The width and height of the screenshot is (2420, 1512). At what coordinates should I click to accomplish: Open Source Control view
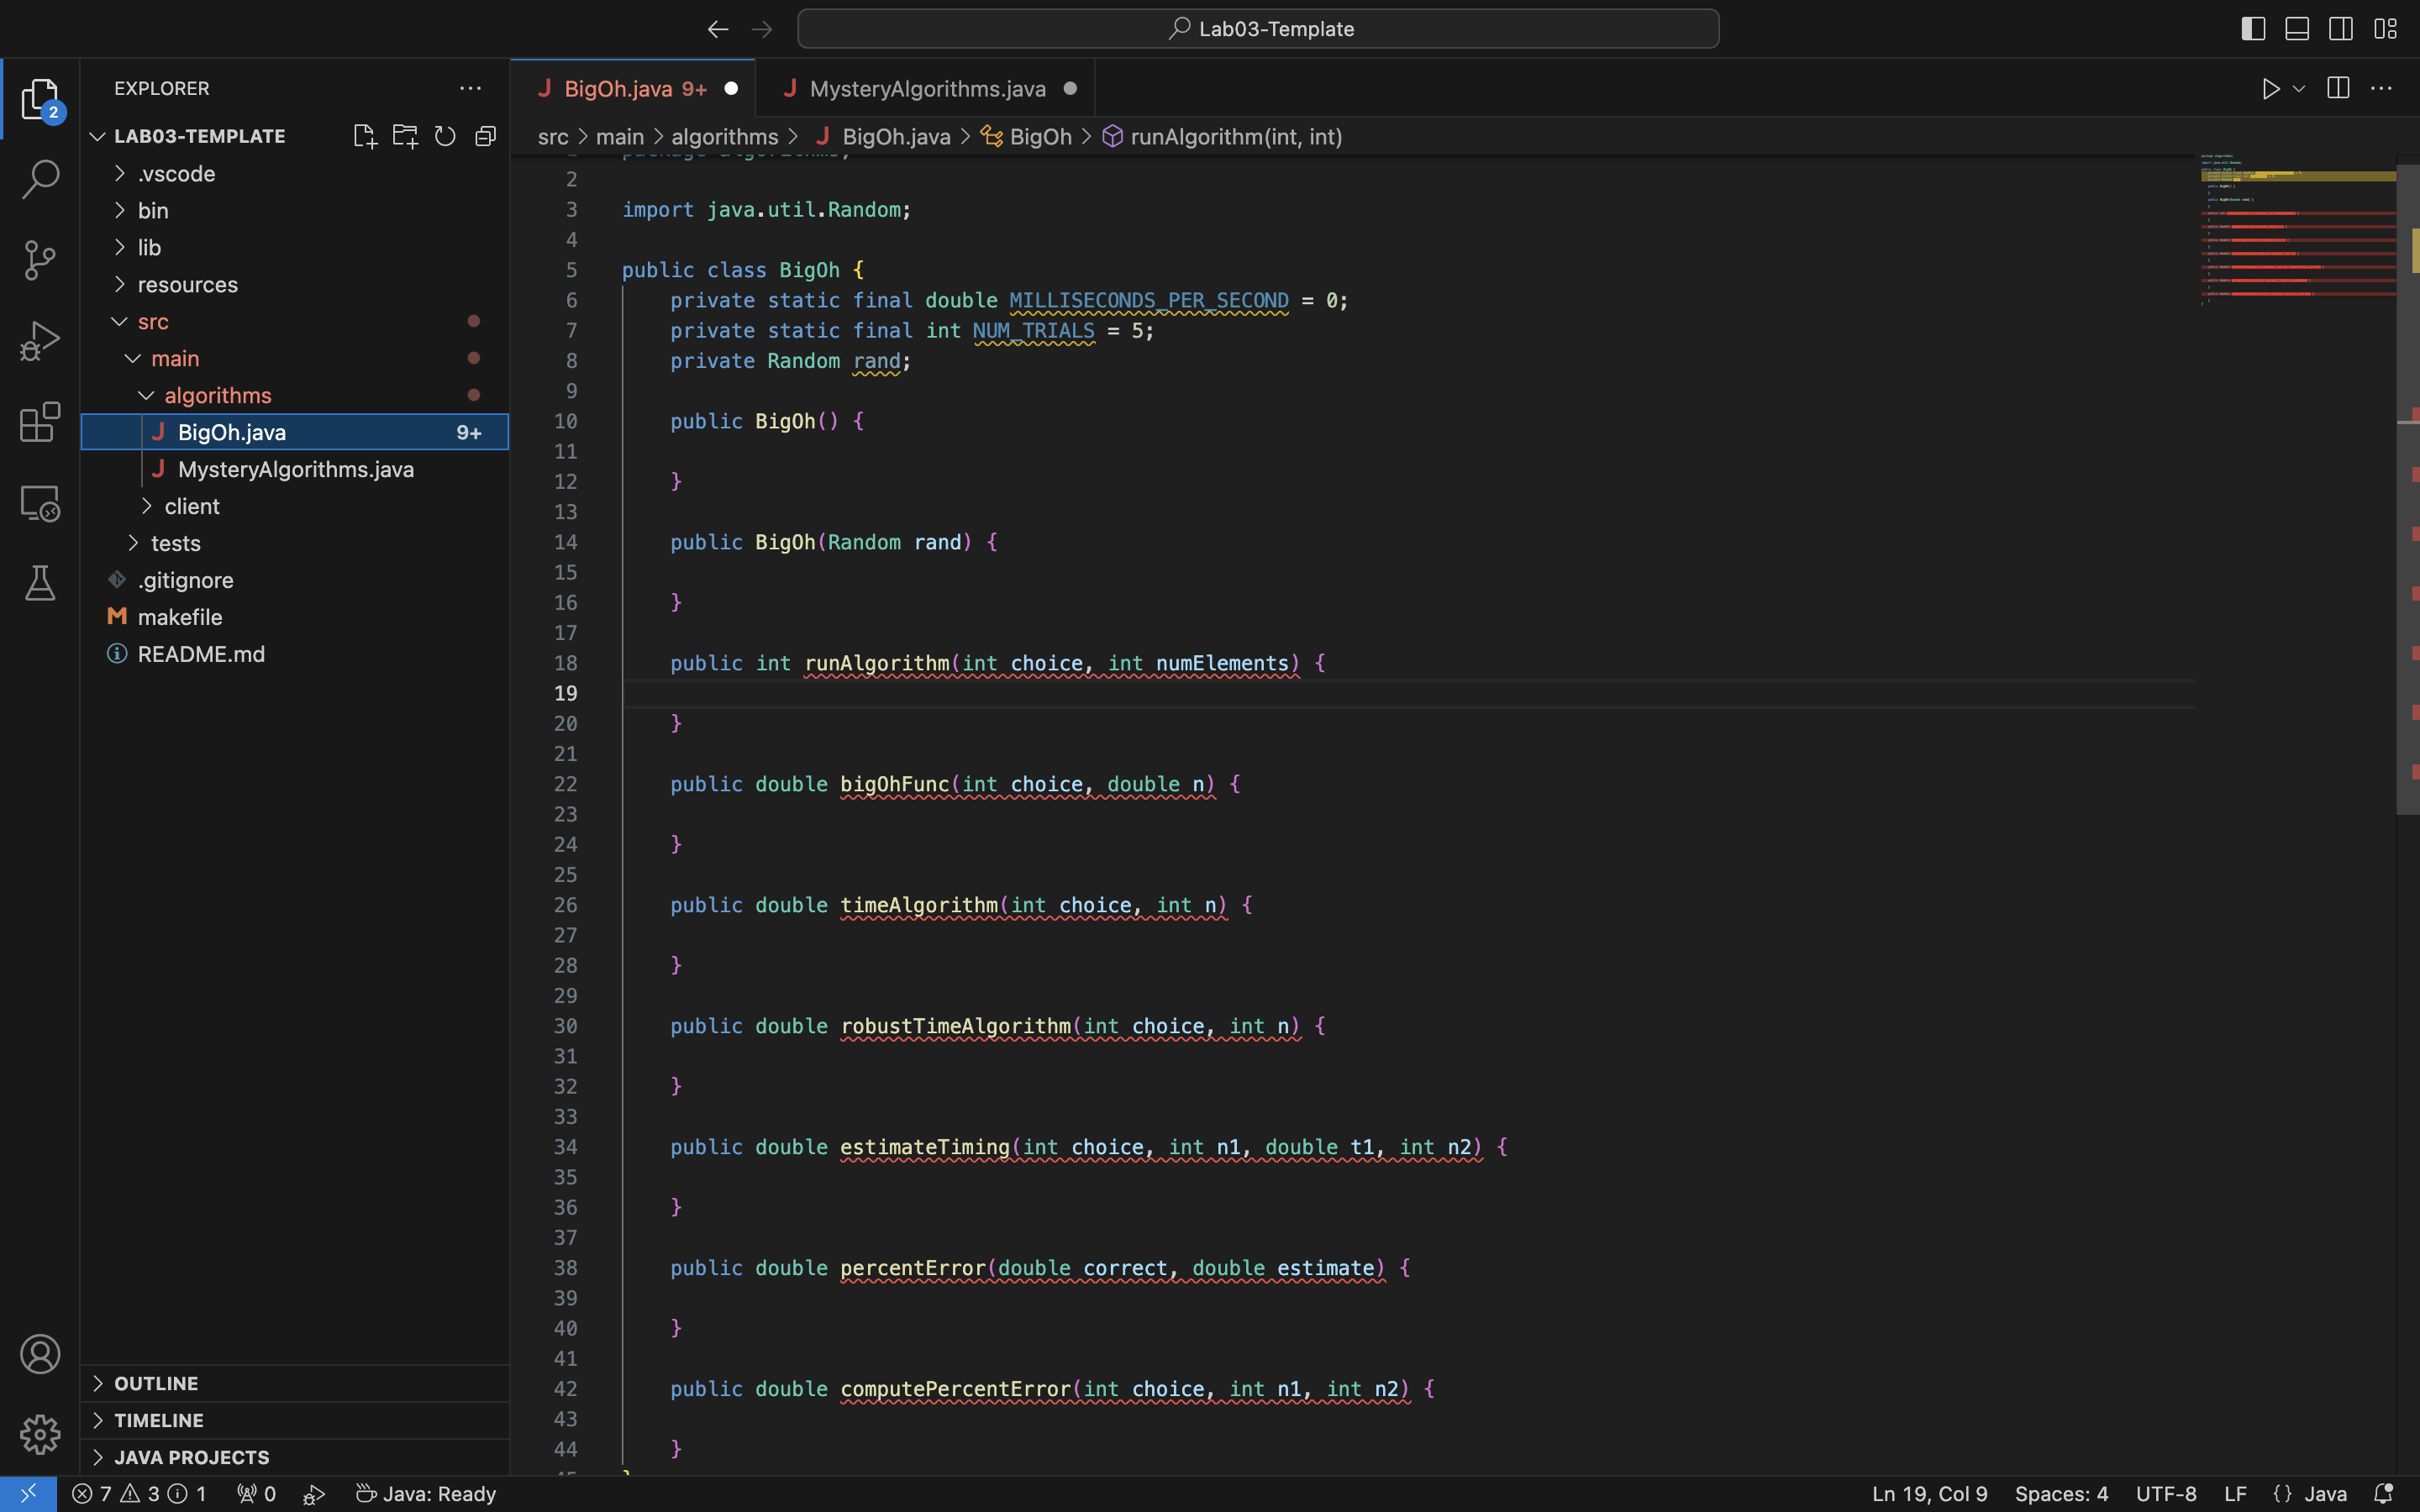40,260
